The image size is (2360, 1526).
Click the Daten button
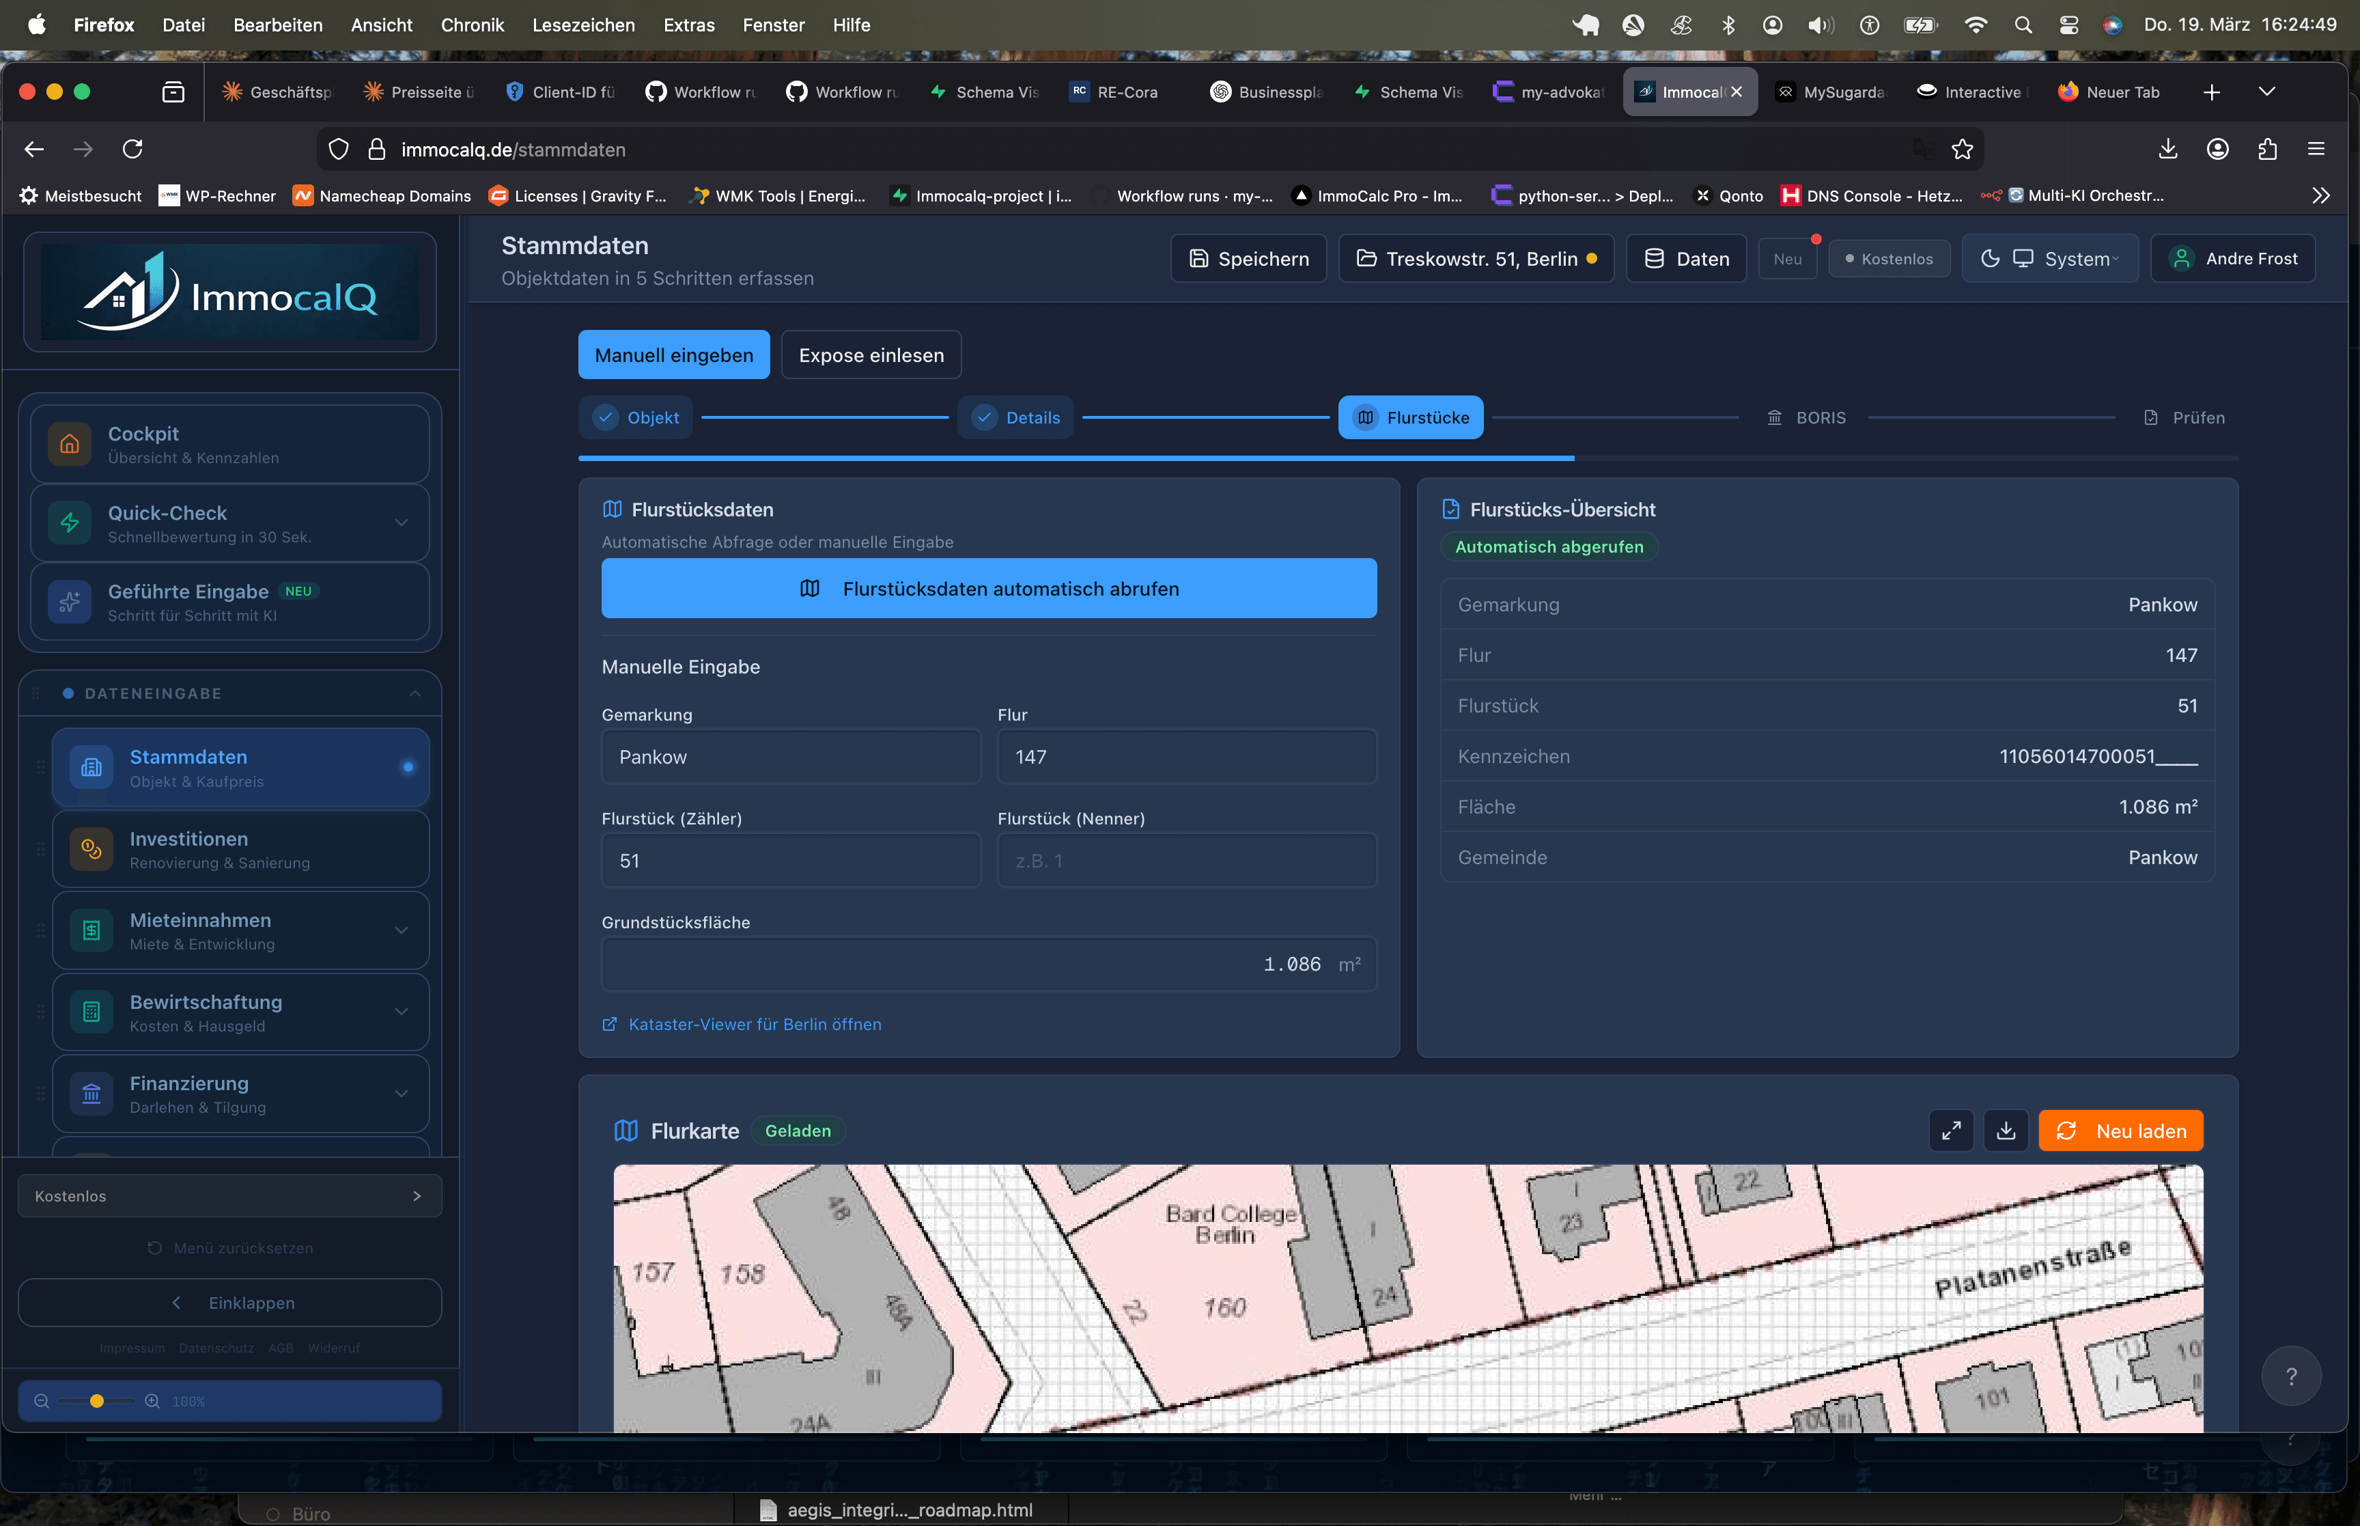click(1687, 259)
